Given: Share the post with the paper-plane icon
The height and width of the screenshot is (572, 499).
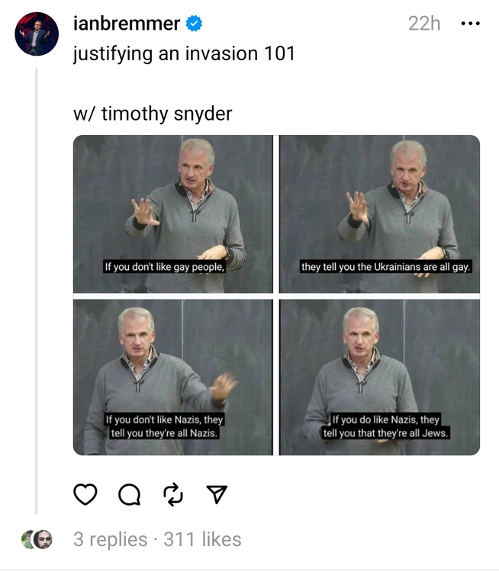Looking at the screenshot, I should pos(217,494).
